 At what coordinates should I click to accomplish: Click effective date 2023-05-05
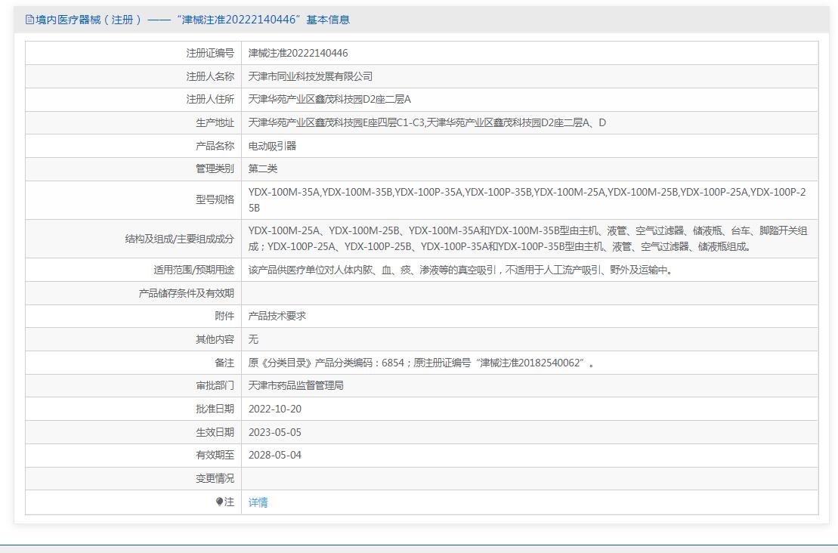point(274,432)
